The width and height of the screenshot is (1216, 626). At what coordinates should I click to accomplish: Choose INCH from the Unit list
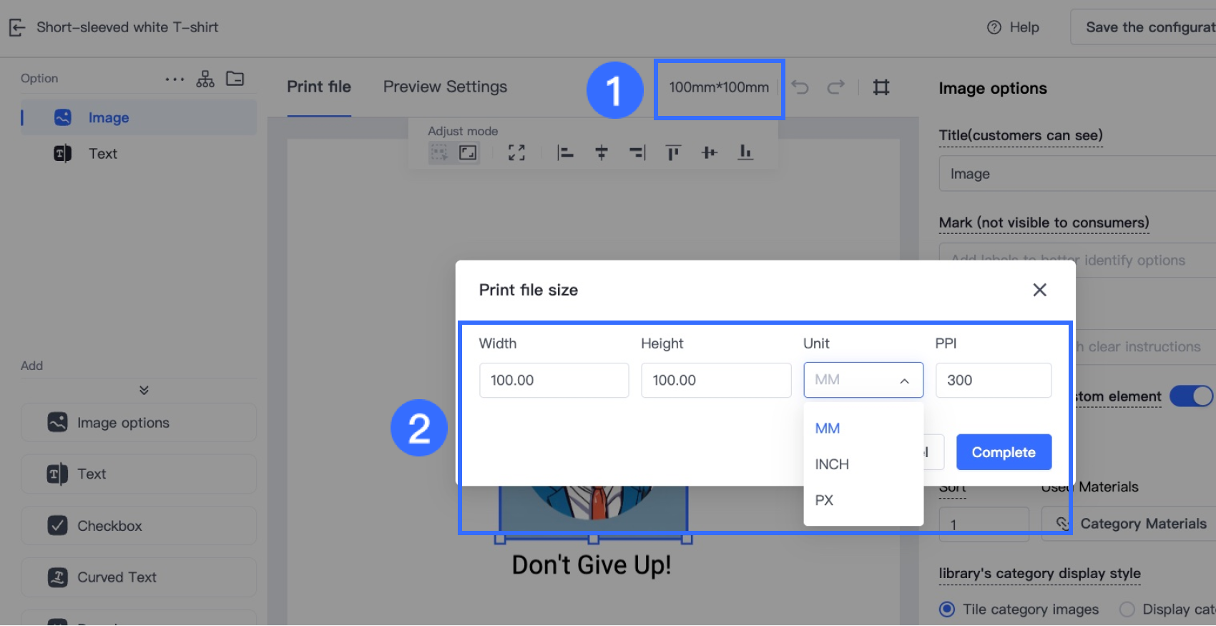click(863, 464)
